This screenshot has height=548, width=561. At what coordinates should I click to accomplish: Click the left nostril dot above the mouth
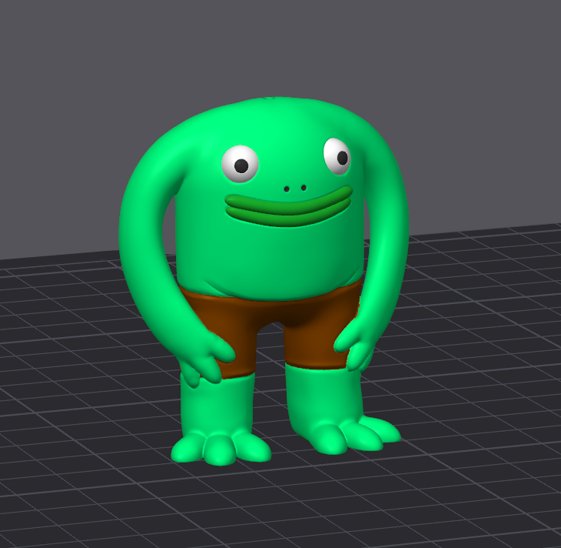coord(287,189)
